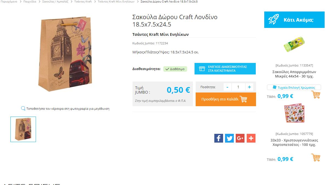
Task: Open more sharing options plus icon
Action: coord(251,138)
